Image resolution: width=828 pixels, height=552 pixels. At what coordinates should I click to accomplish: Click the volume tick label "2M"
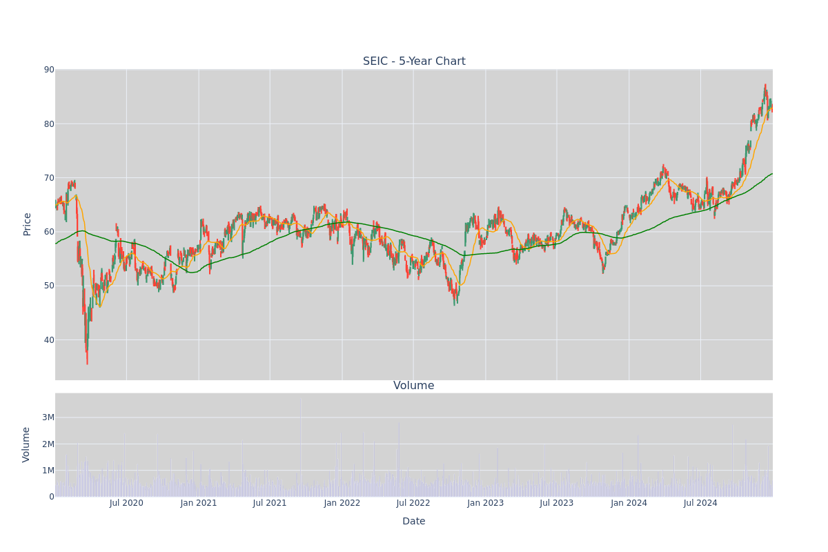click(48, 444)
